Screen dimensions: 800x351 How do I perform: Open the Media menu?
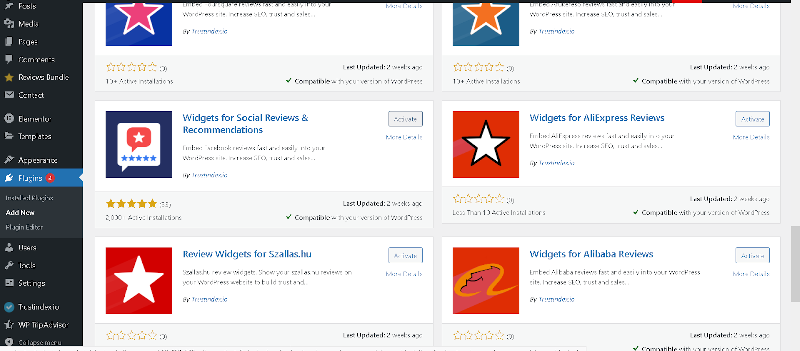click(28, 24)
